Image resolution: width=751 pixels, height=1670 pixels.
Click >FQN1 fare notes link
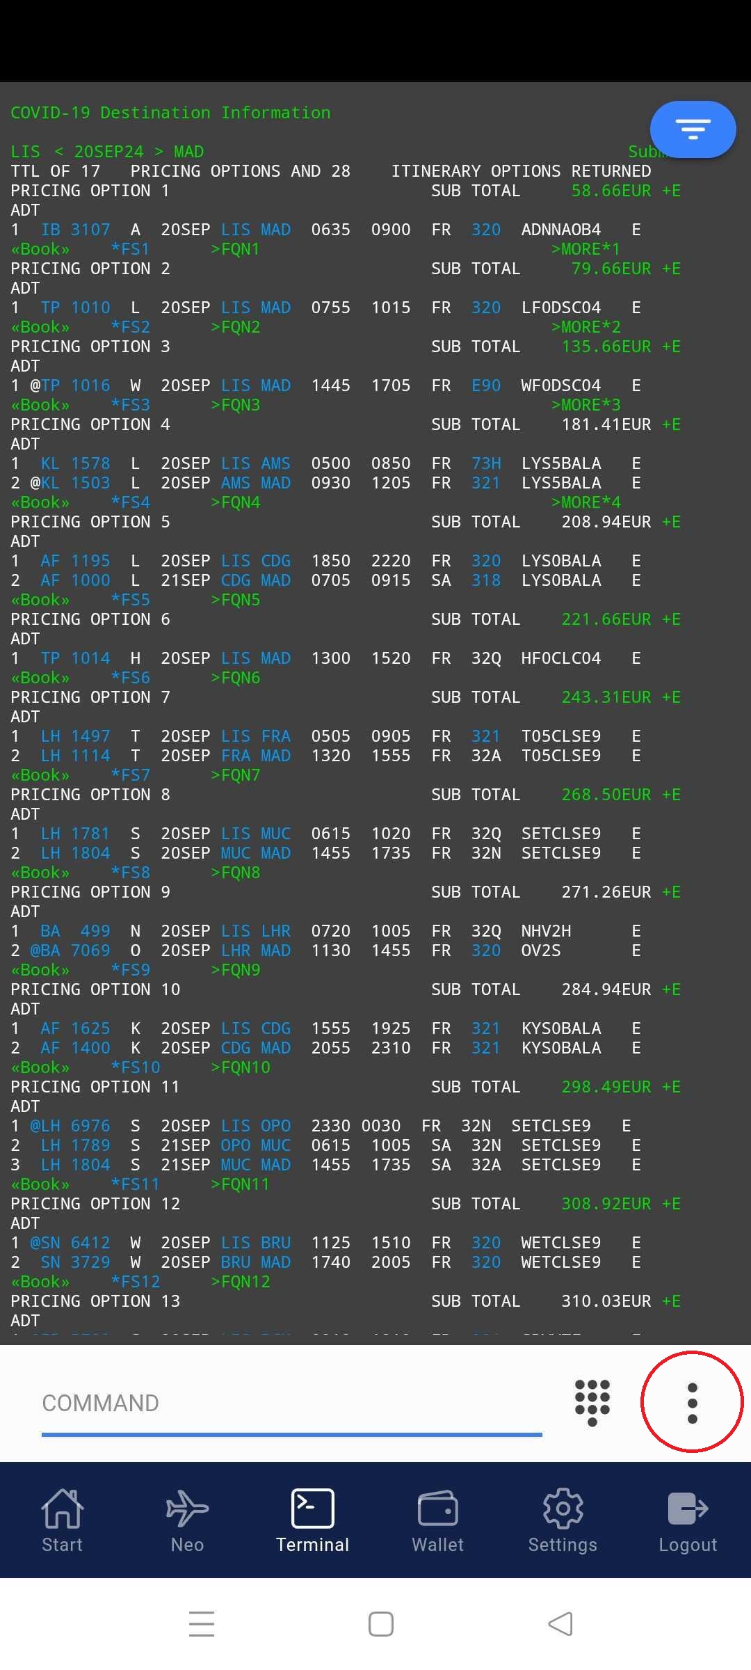click(x=235, y=249)
